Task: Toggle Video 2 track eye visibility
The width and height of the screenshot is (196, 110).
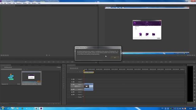Action: pyautogui.click(x=72, y=82)
